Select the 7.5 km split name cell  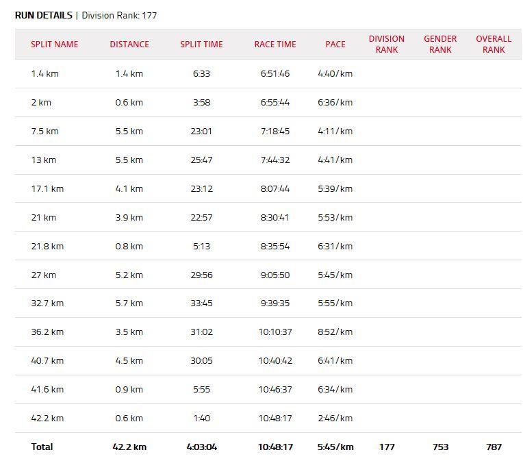click(44, 132)
